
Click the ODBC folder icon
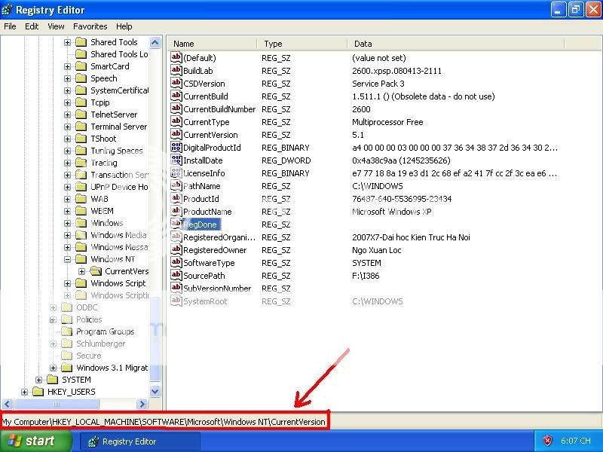tap(67, 307)
